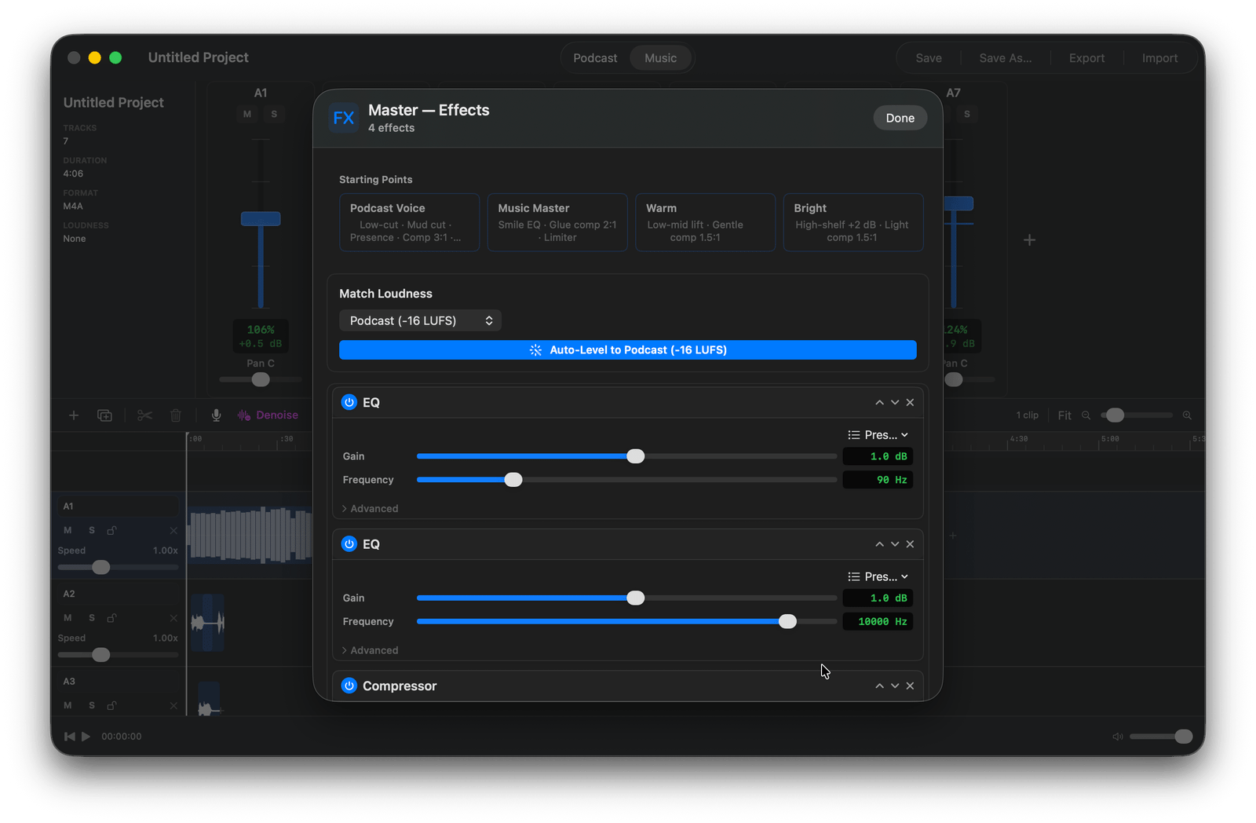Click the lock icon on track A2
The width and height of the screenshot is (1256, 823).
coord(111,618)
